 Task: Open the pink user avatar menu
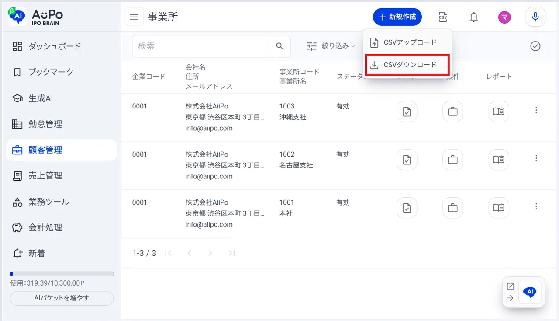504,17
